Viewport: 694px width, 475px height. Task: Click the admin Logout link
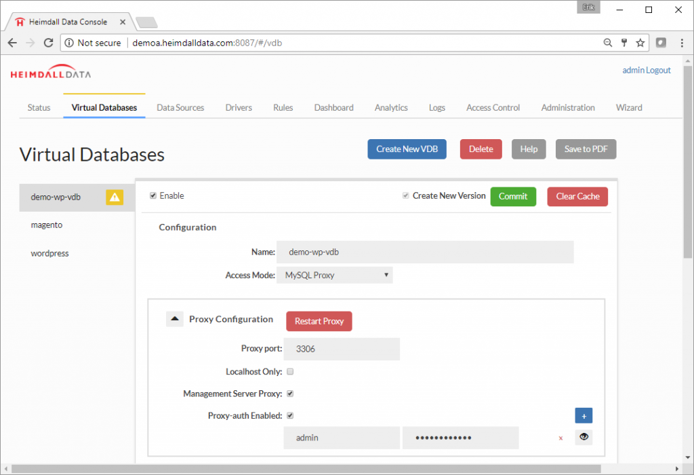click(646, 70)
